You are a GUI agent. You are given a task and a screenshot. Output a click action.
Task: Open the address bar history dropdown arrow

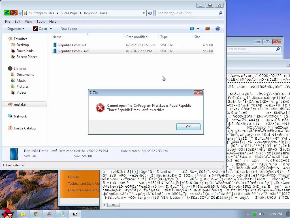(x=144, y=13)
